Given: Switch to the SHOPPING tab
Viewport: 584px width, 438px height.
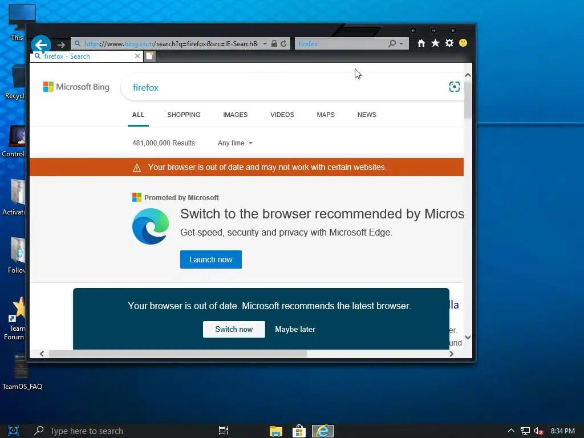Looking at the screenshot, I should (184, 115).
